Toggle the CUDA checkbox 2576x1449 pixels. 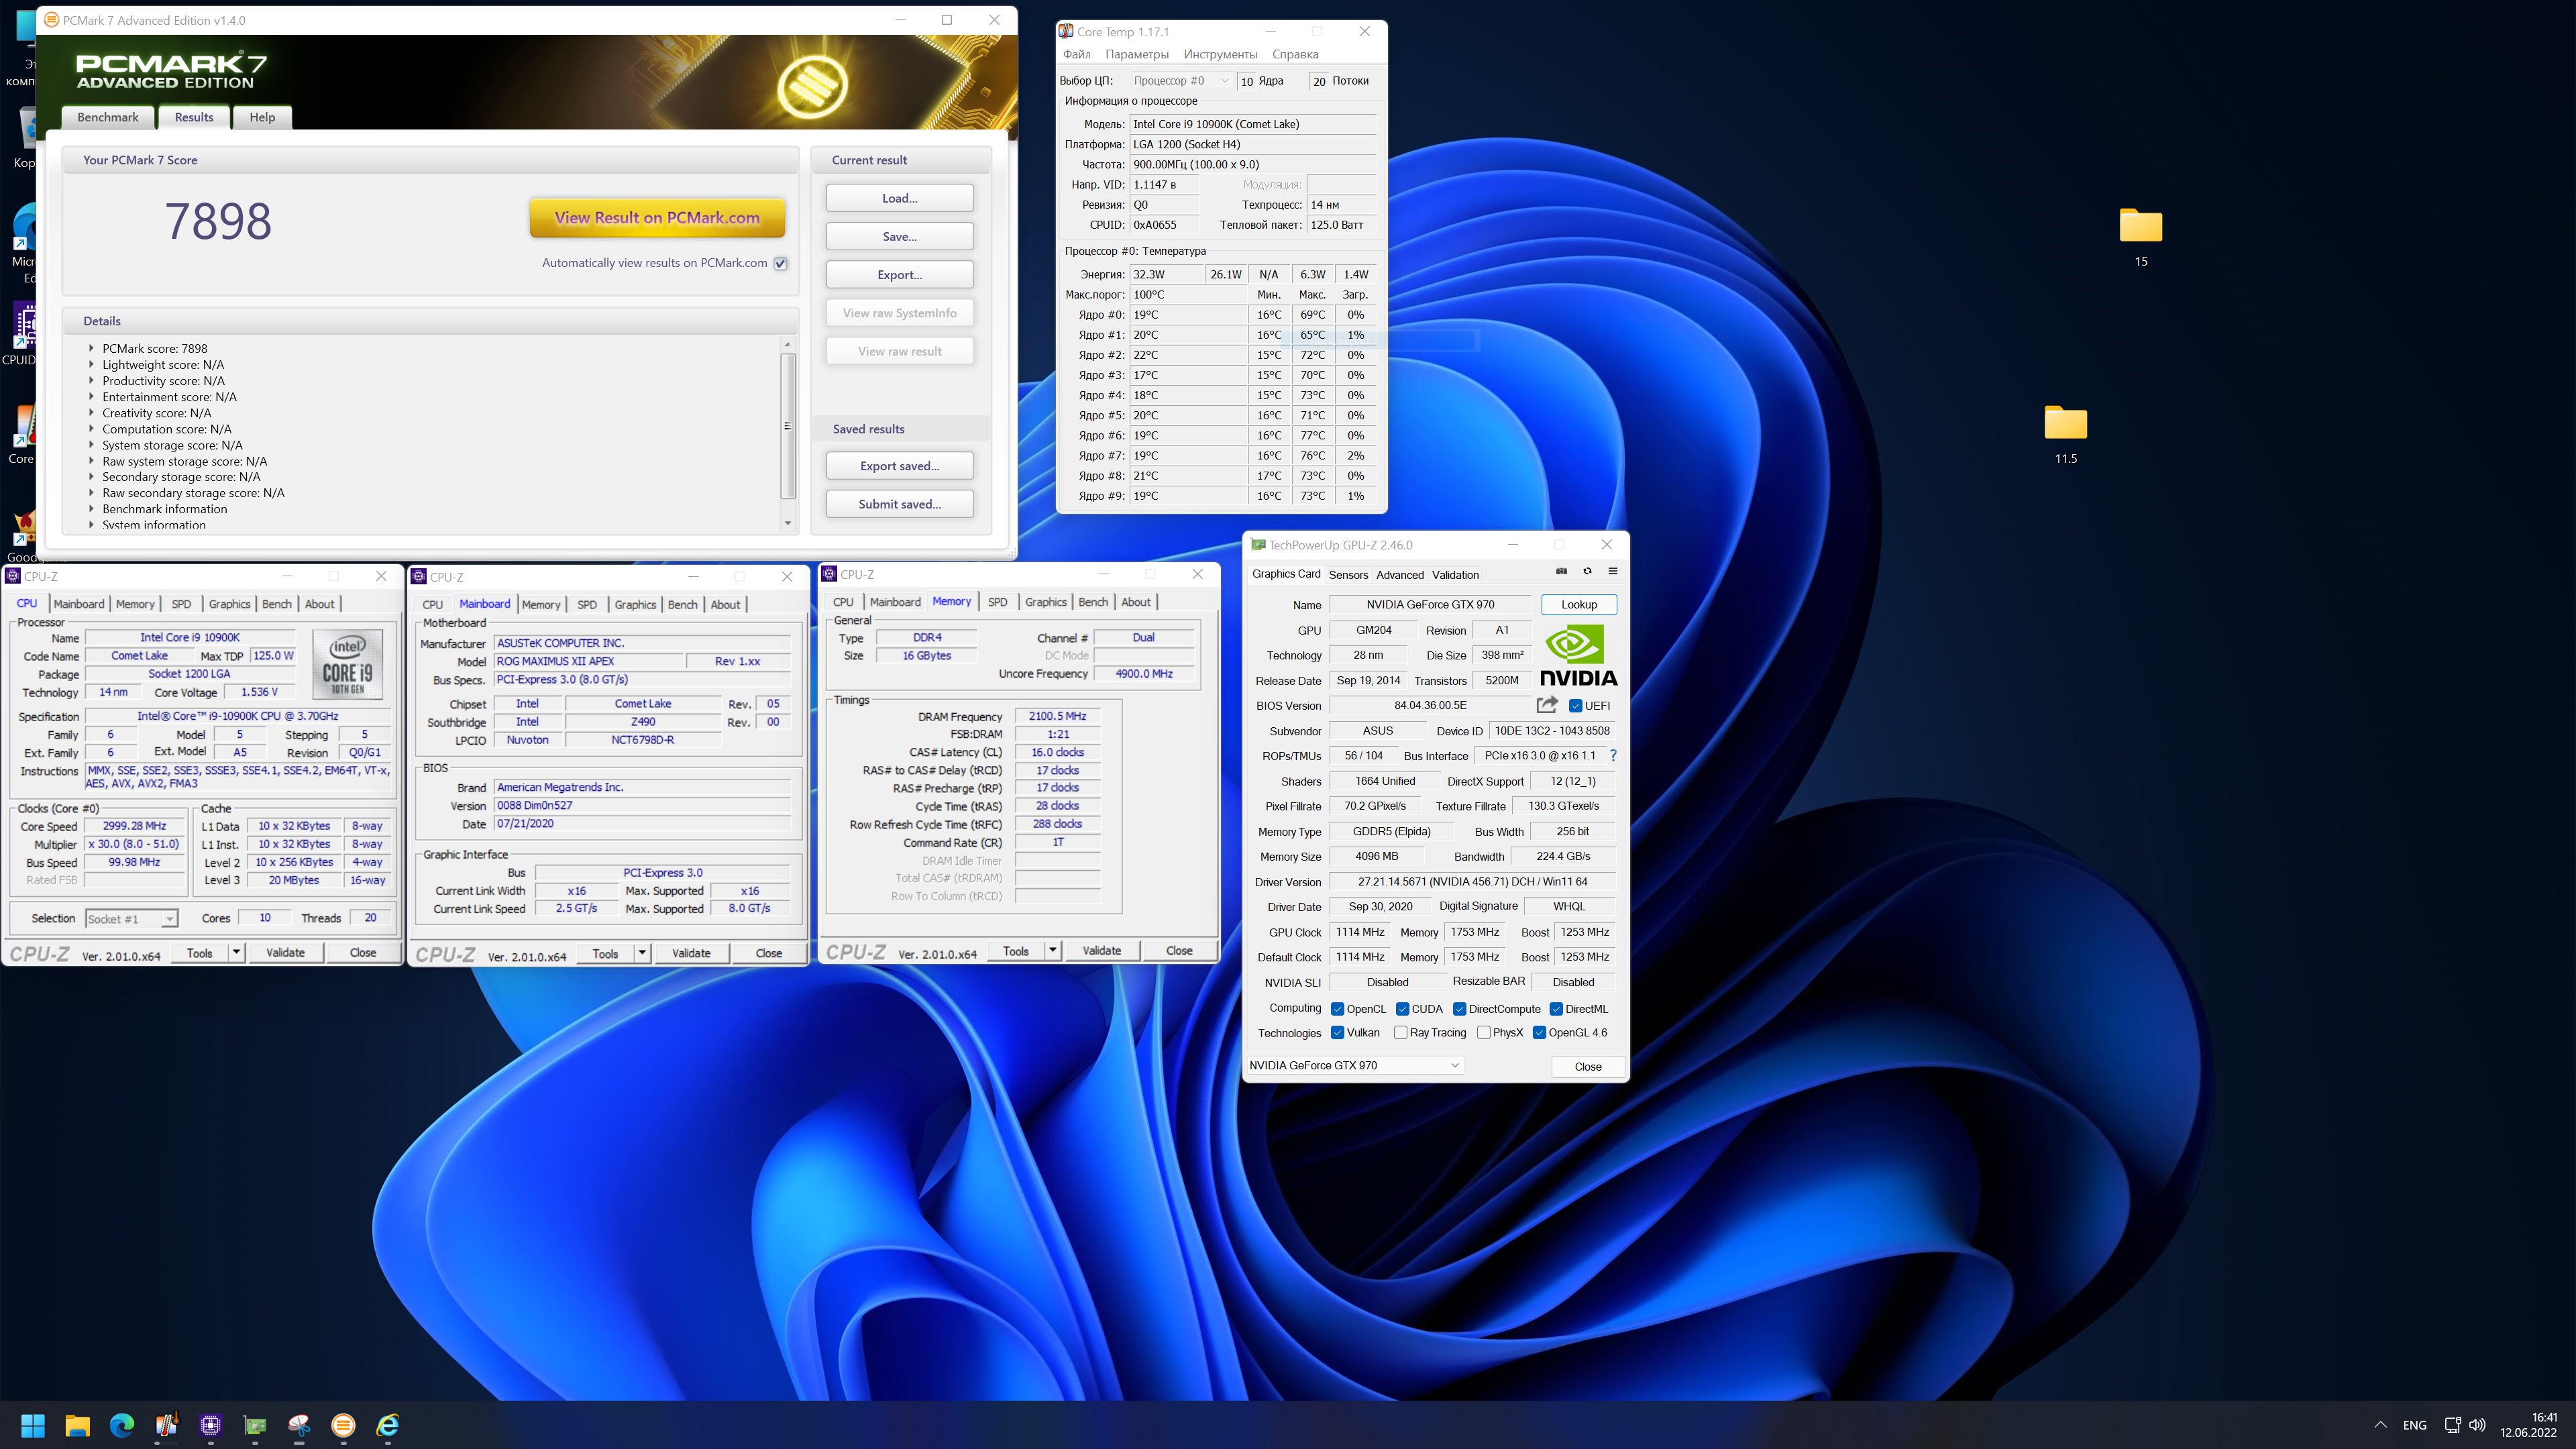(1403, 1009)
